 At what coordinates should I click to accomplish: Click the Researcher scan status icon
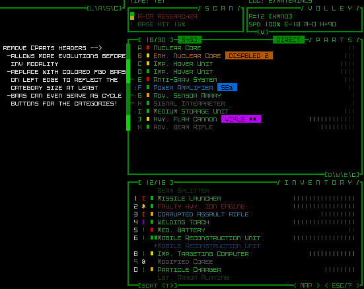pyautogui.click(x=132, y=16)
